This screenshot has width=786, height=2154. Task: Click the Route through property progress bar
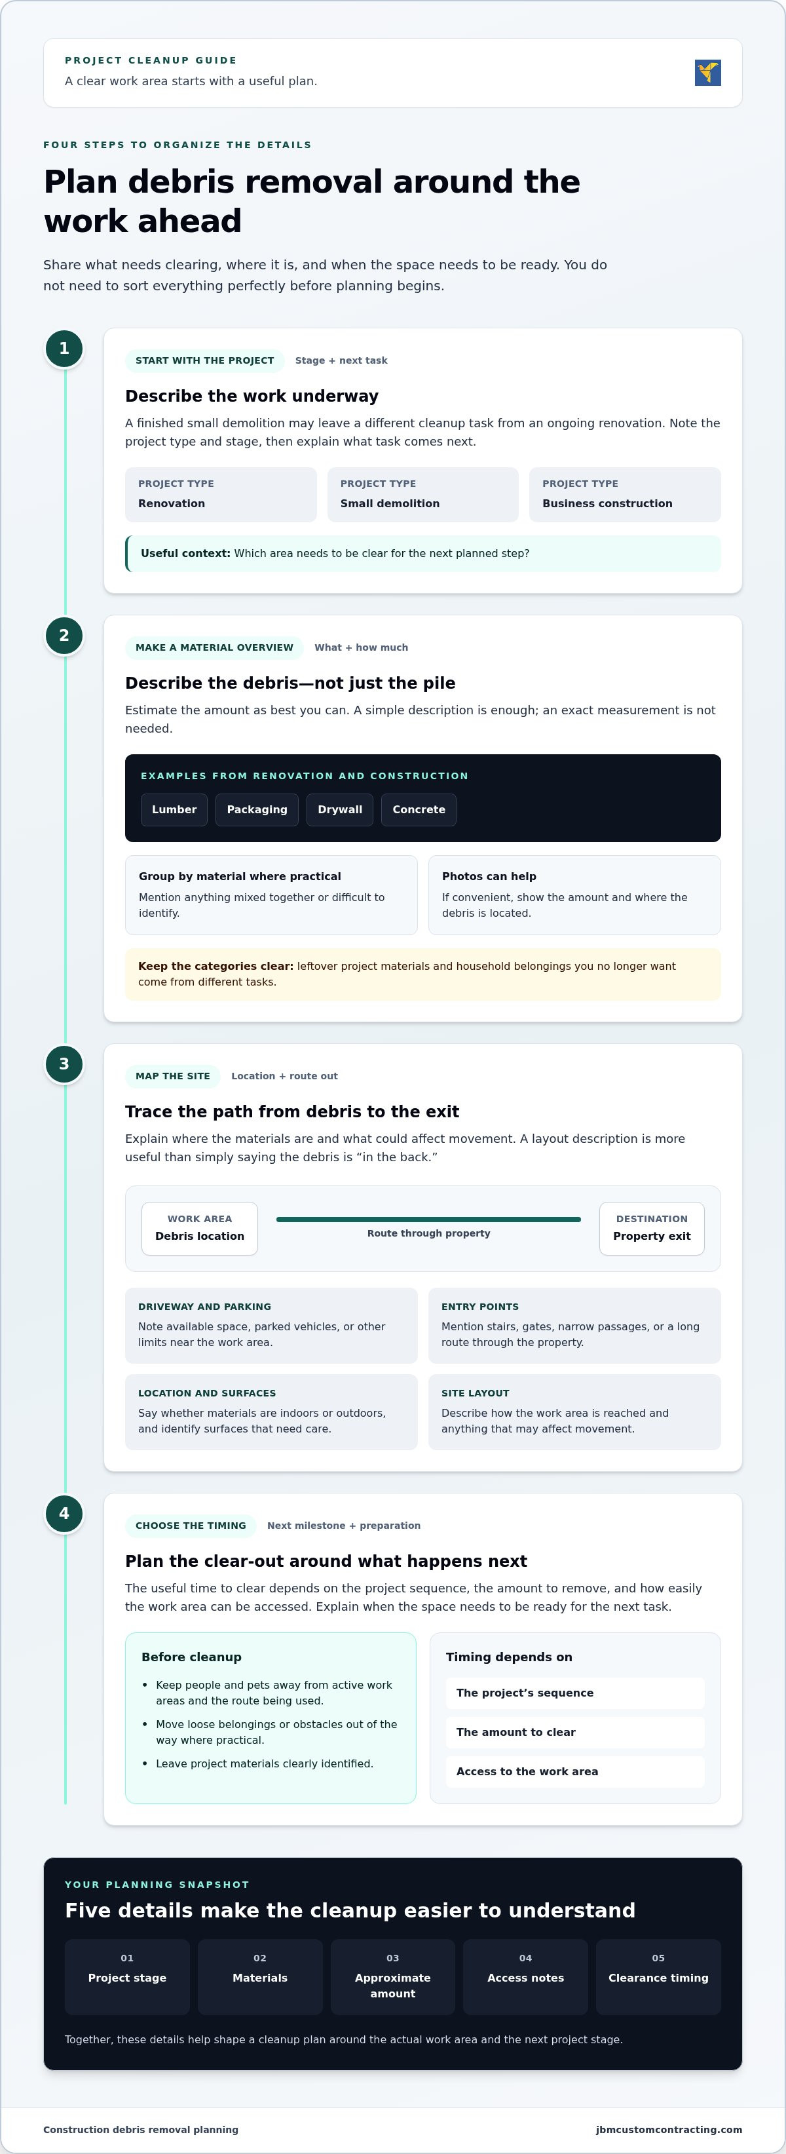[428, 1219]
